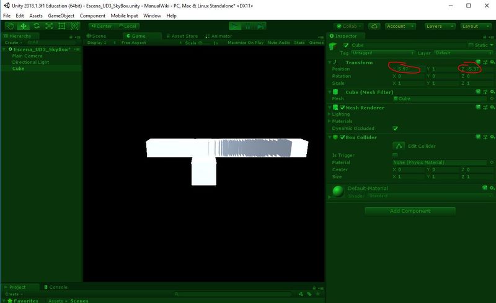Select the Rotate tool
Screen dimensions: 496x303
click(x=37, y=26)
